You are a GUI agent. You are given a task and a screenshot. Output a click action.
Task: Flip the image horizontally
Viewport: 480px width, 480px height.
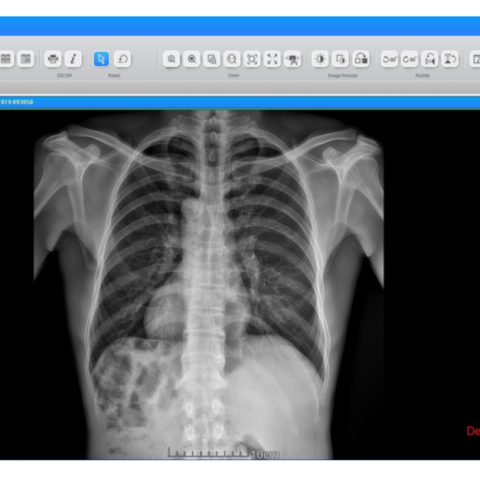click(430, 59)
